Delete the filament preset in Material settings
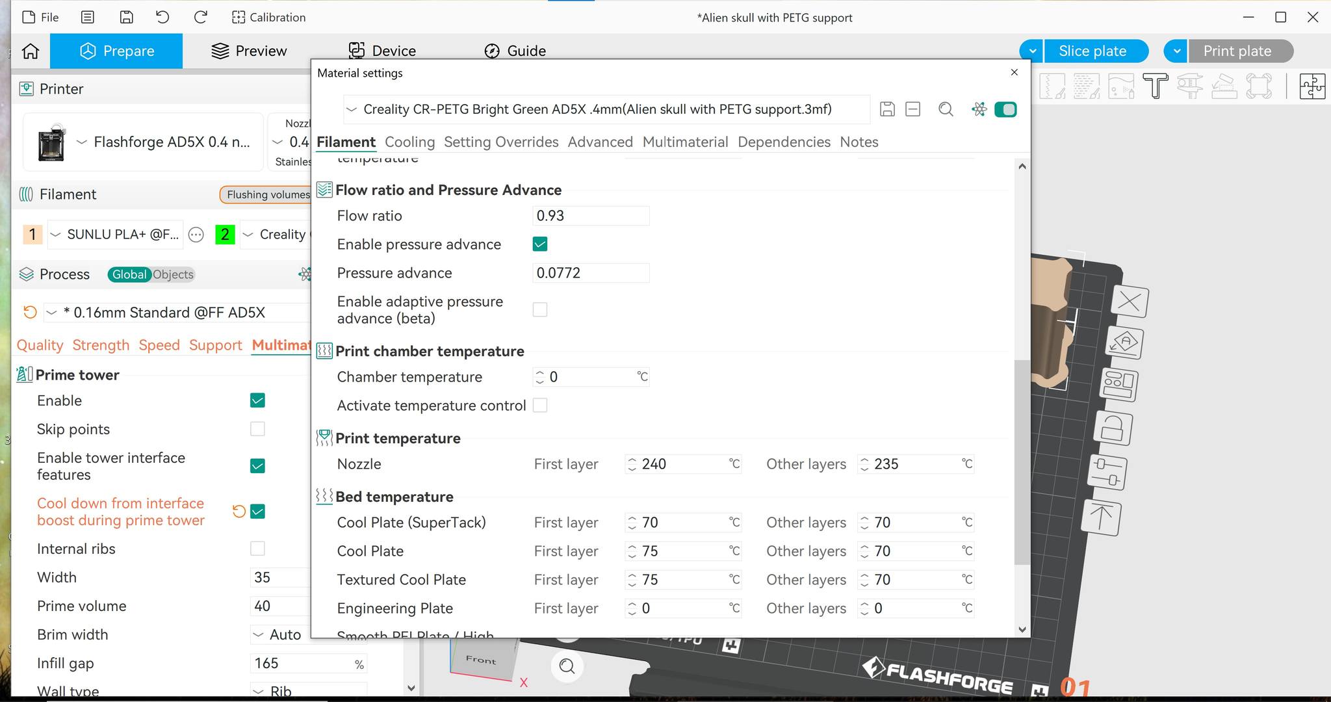1331x702 pixels. pyautogui.click(x=912, y=109)
